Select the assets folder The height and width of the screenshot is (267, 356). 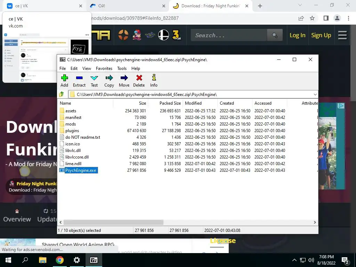pos(71,111)
